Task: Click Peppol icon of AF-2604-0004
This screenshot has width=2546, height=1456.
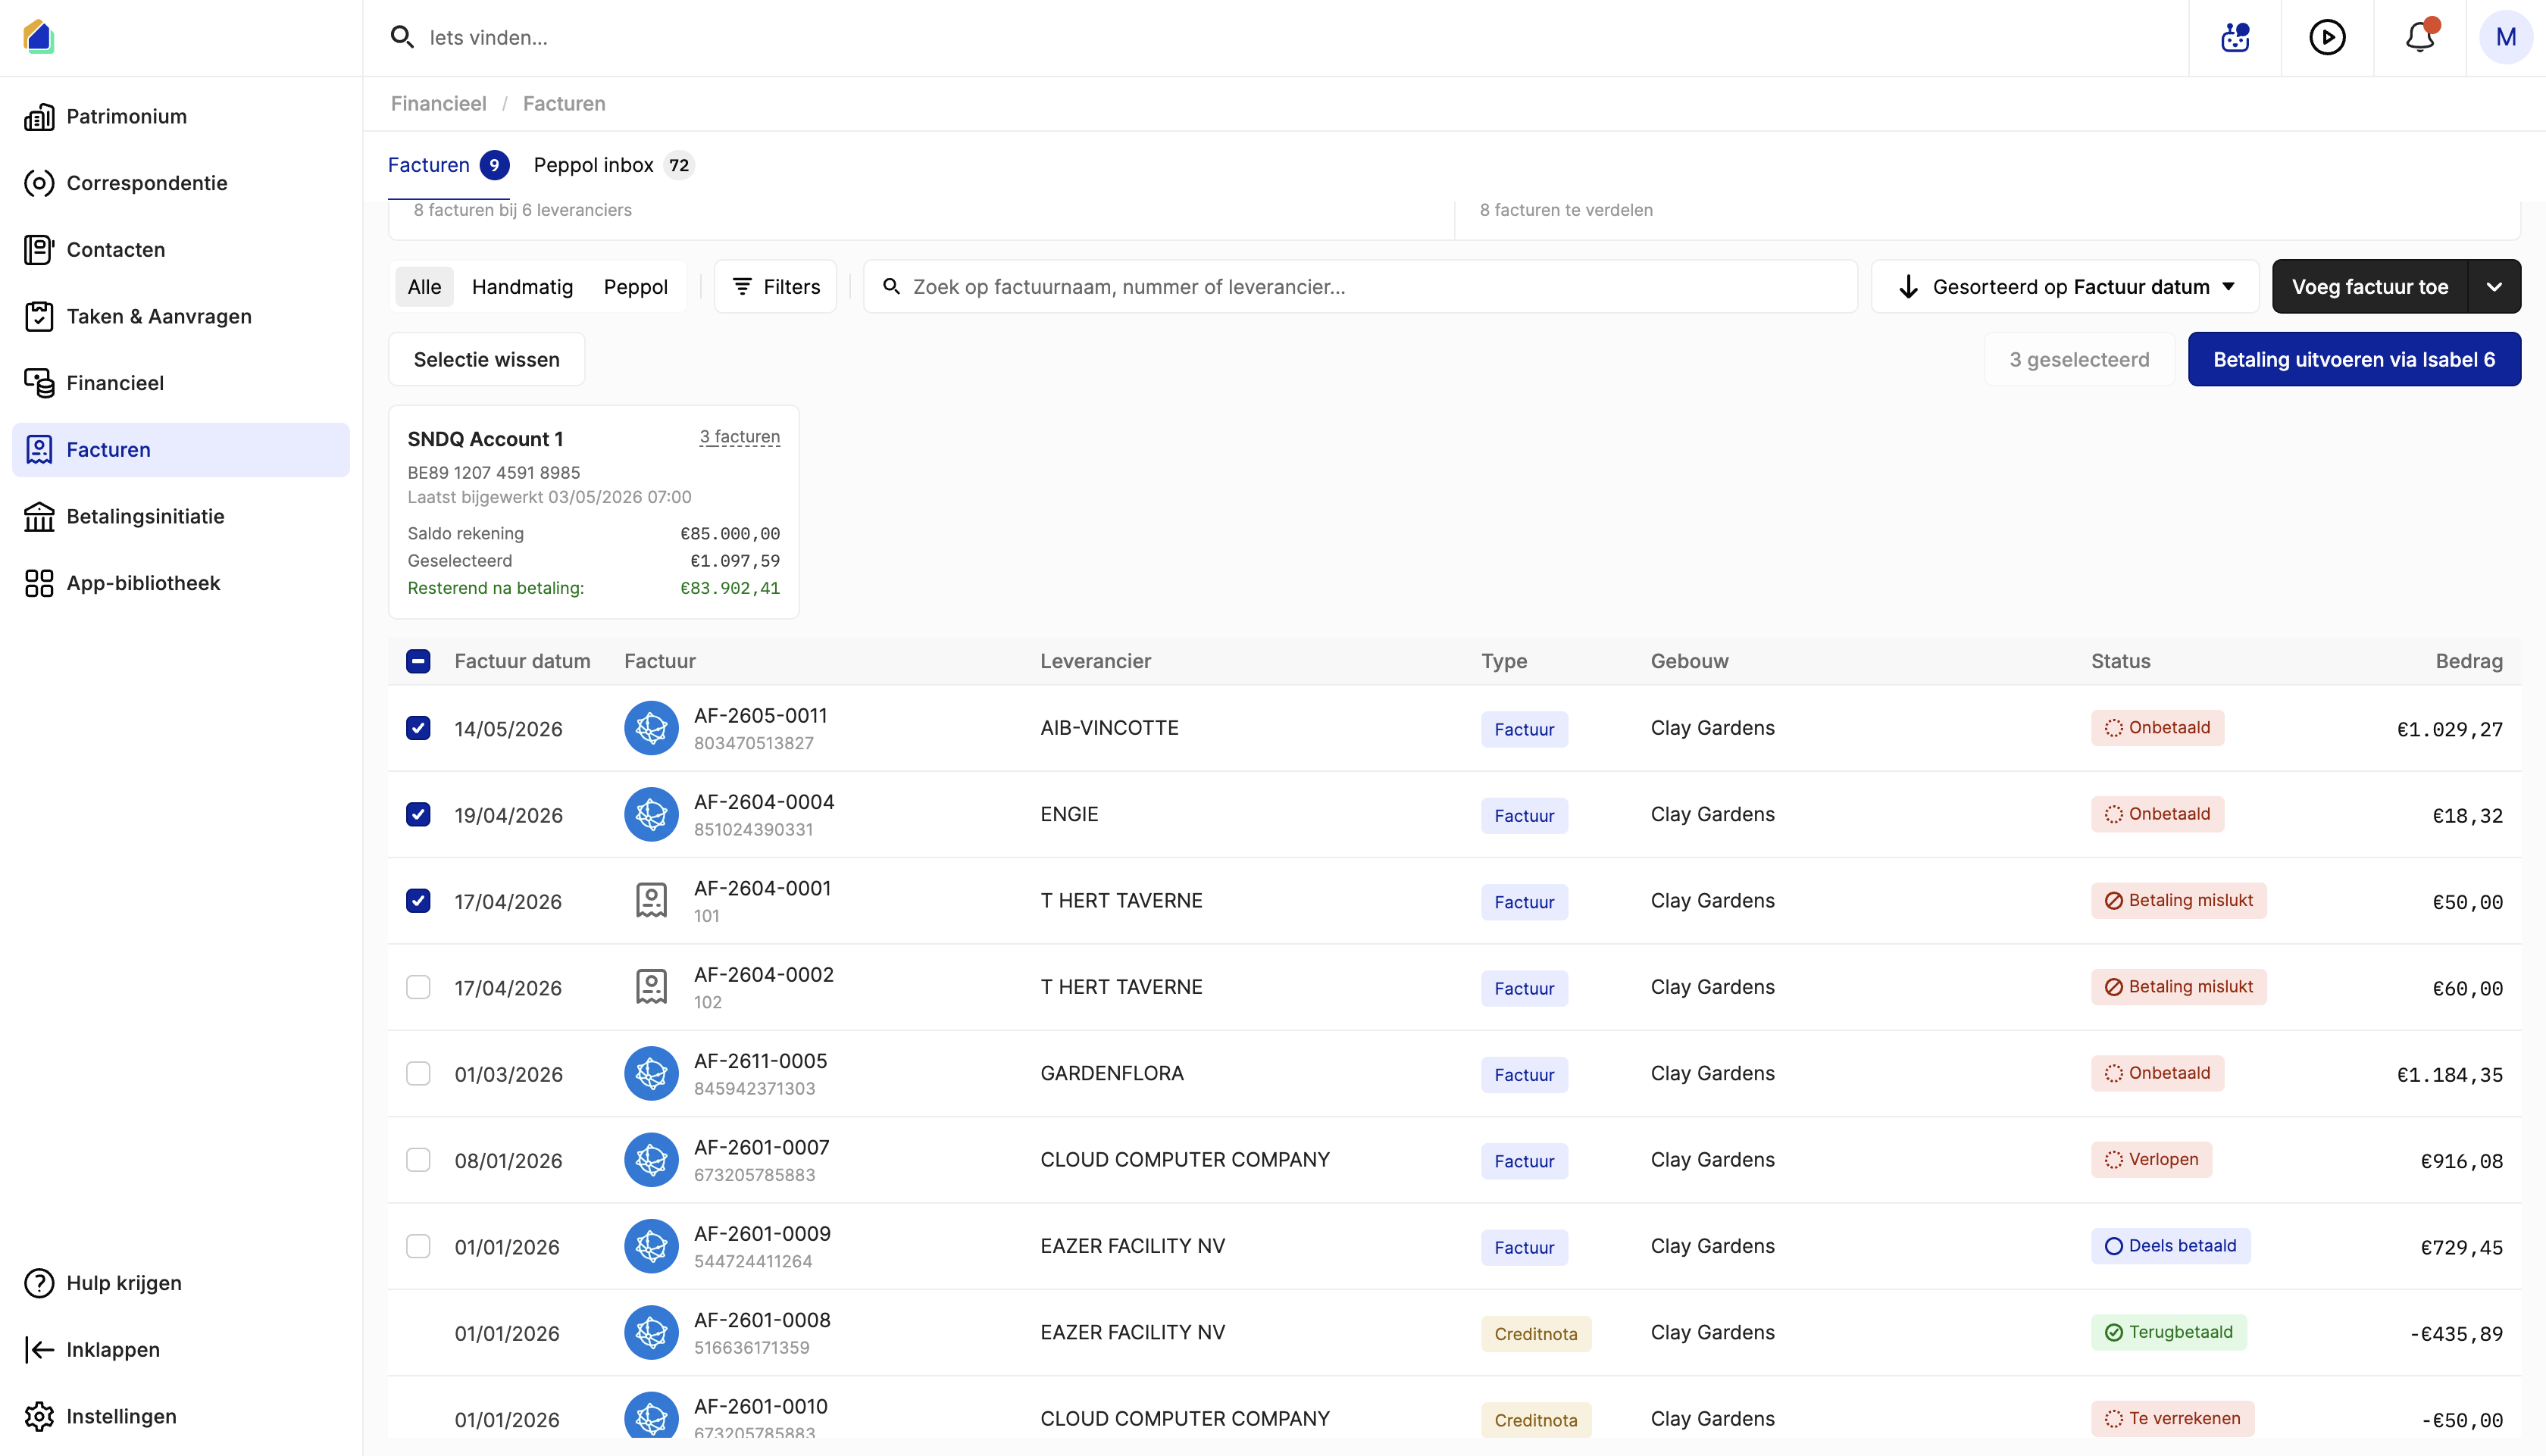Action: pyautogui.click(x=651, y=814)
